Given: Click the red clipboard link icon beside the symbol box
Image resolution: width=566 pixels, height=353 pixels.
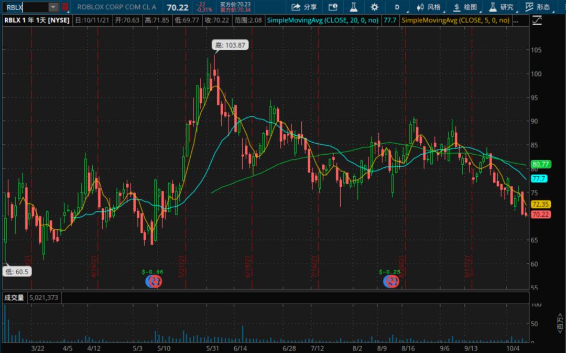Looking at the screenshot, I should point(65,7).
